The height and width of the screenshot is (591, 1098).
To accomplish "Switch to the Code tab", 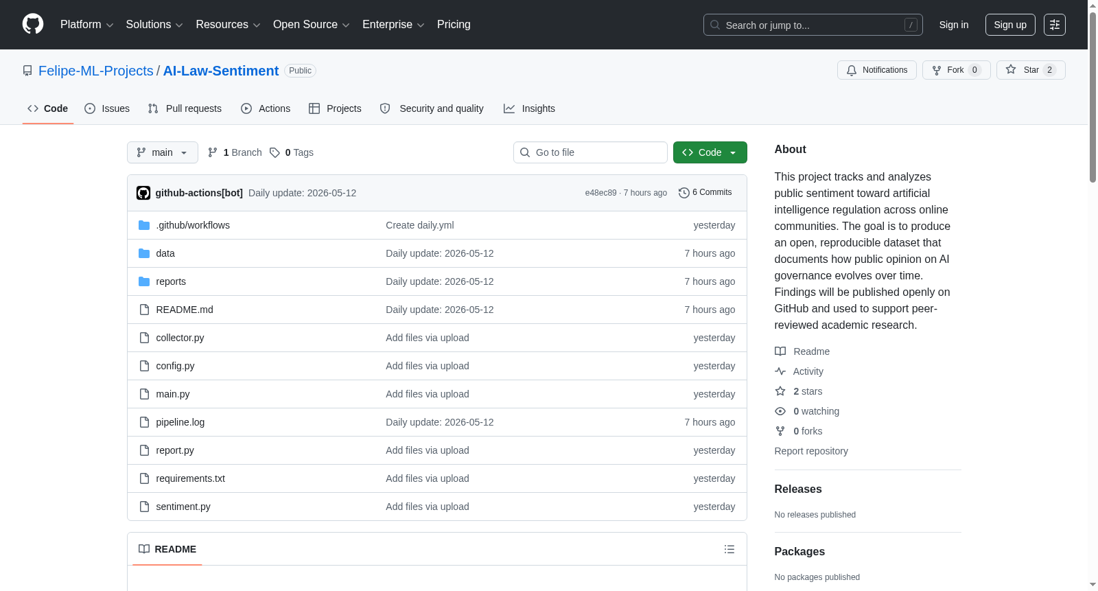I will 48,108.
